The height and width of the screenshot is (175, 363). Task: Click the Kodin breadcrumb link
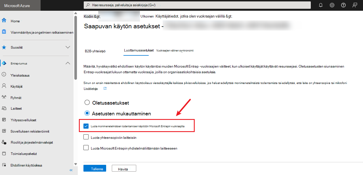pos(92,16)
